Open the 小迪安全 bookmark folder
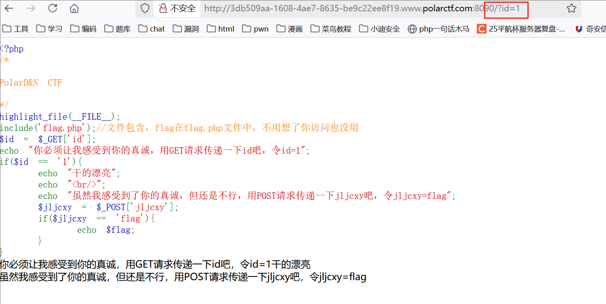The height and width of the screenshot is (304, 606). point(380,29)
